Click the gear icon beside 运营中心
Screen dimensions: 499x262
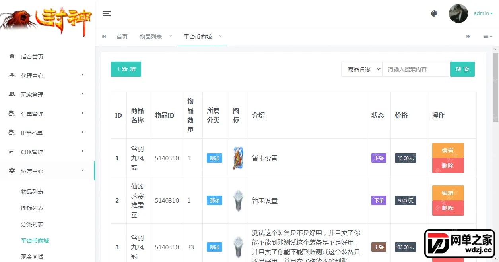coord(12,171)
